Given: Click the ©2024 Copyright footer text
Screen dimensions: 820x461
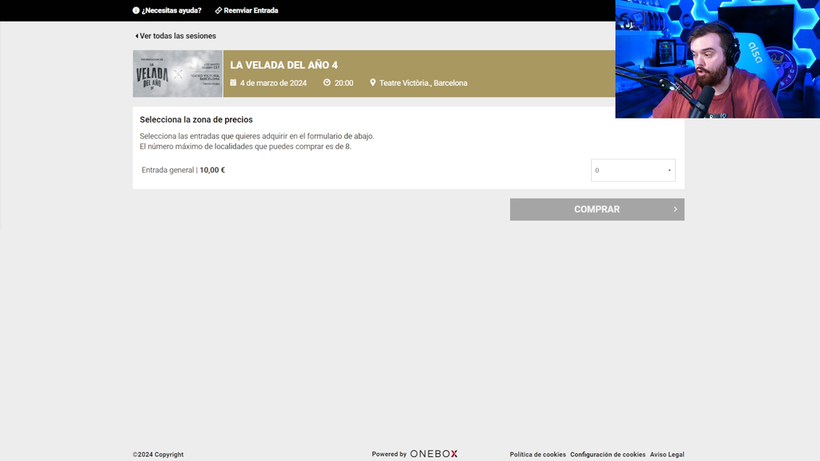Looking at the screenshot, I should point(158,455).
